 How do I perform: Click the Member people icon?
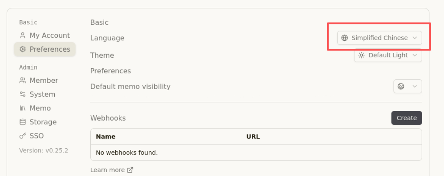tap(22, 81)
